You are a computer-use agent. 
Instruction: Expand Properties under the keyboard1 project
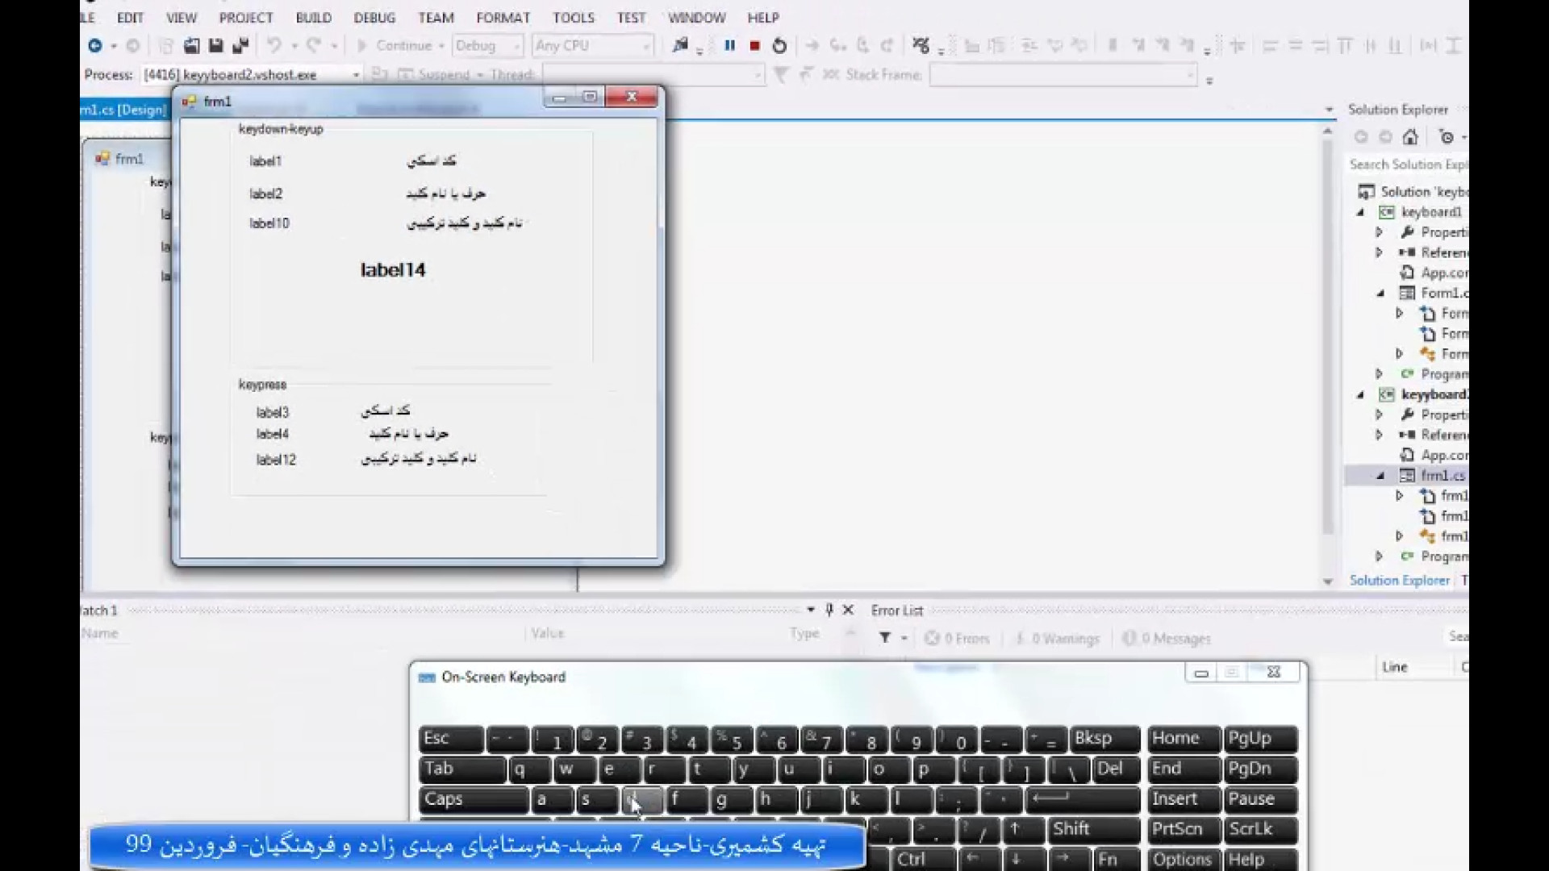click(1380, 232)
